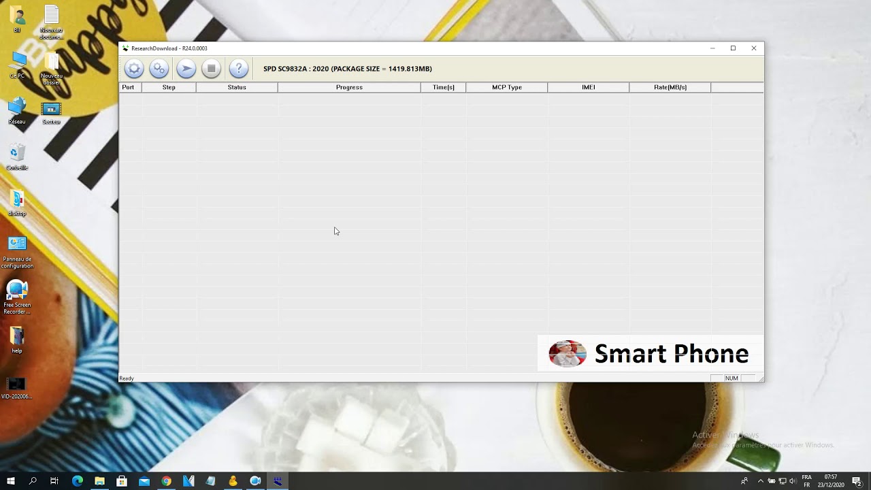Select the Nouveau dossier desktop folder
Viewport: 871px width, 490px height.
click(x=51, y=68)
